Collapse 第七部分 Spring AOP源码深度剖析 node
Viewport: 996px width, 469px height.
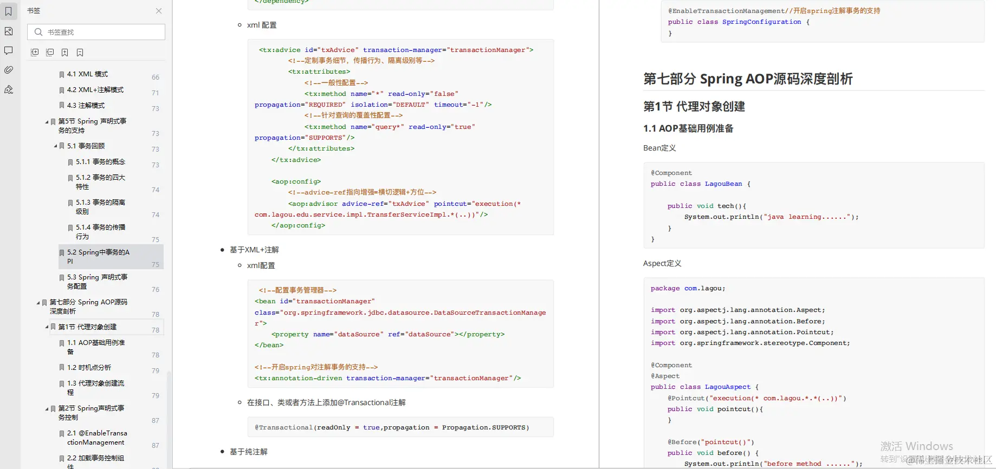38,303
